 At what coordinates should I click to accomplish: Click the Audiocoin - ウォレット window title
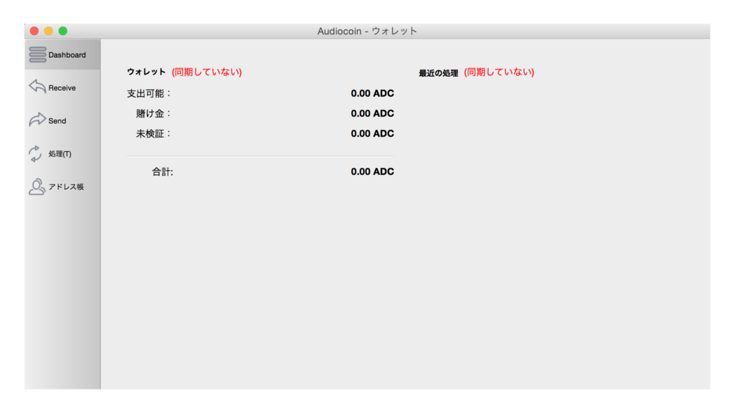click(x=367, y=31)
